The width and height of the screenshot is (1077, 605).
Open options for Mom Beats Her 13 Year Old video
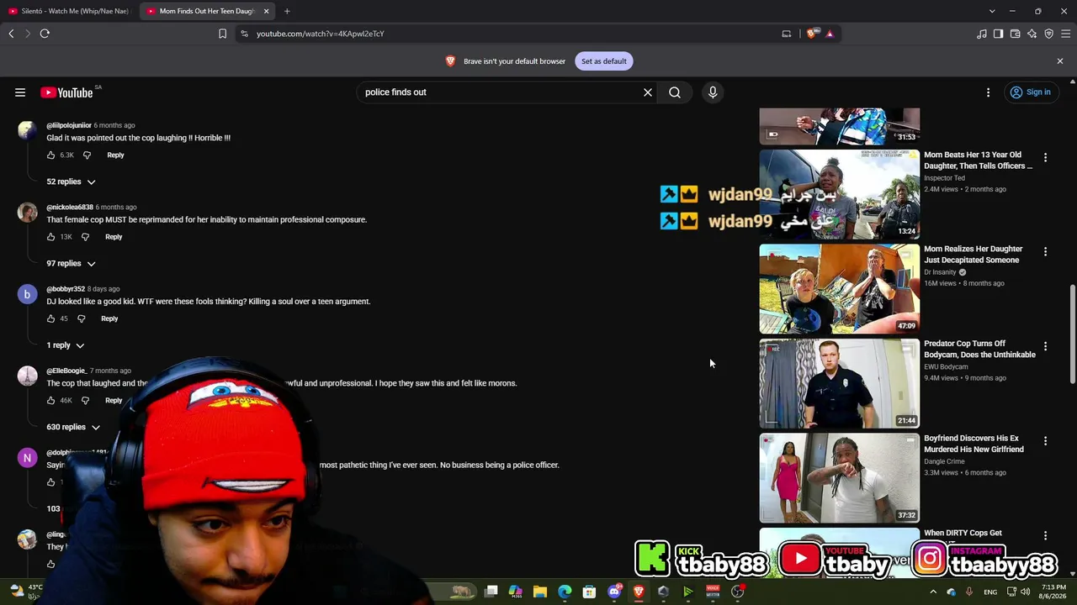click(1045, 157)
